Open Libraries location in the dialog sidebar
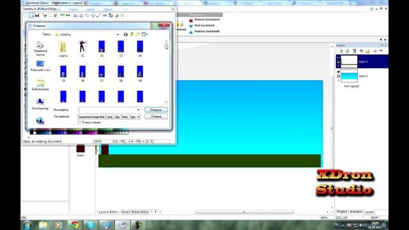Image resolution: width=409 pixels, height=230 pixels. coord(40,85)
